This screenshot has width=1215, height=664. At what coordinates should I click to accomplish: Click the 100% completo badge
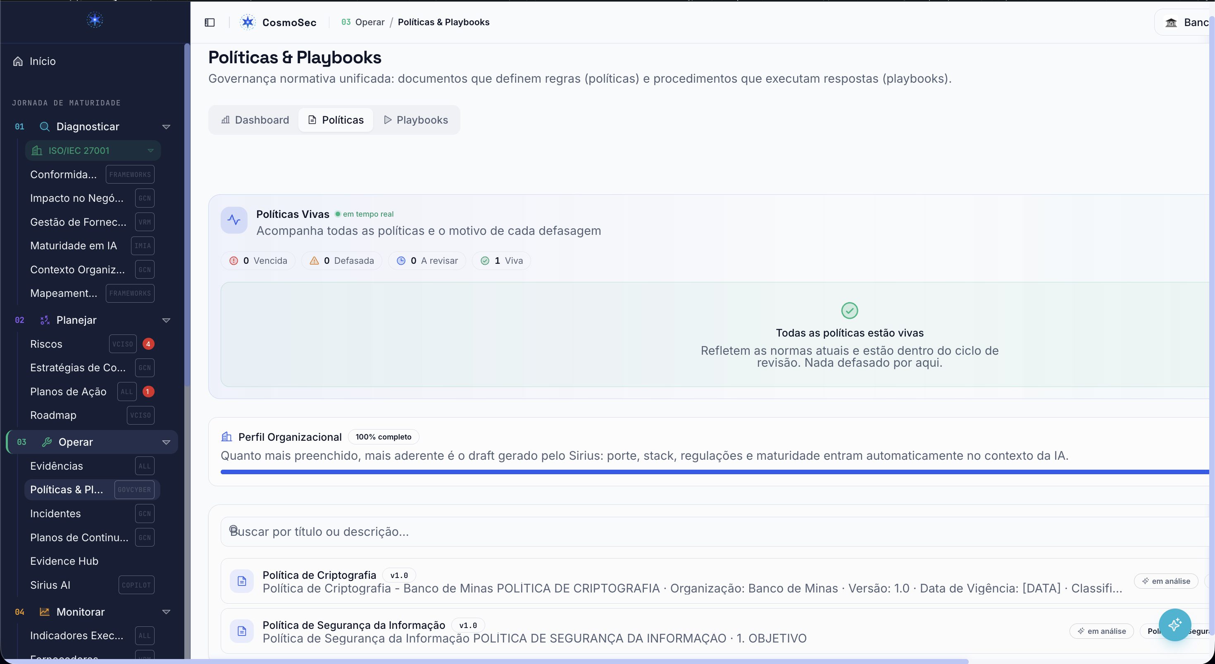pyautogui.click(x=384, y=437)
